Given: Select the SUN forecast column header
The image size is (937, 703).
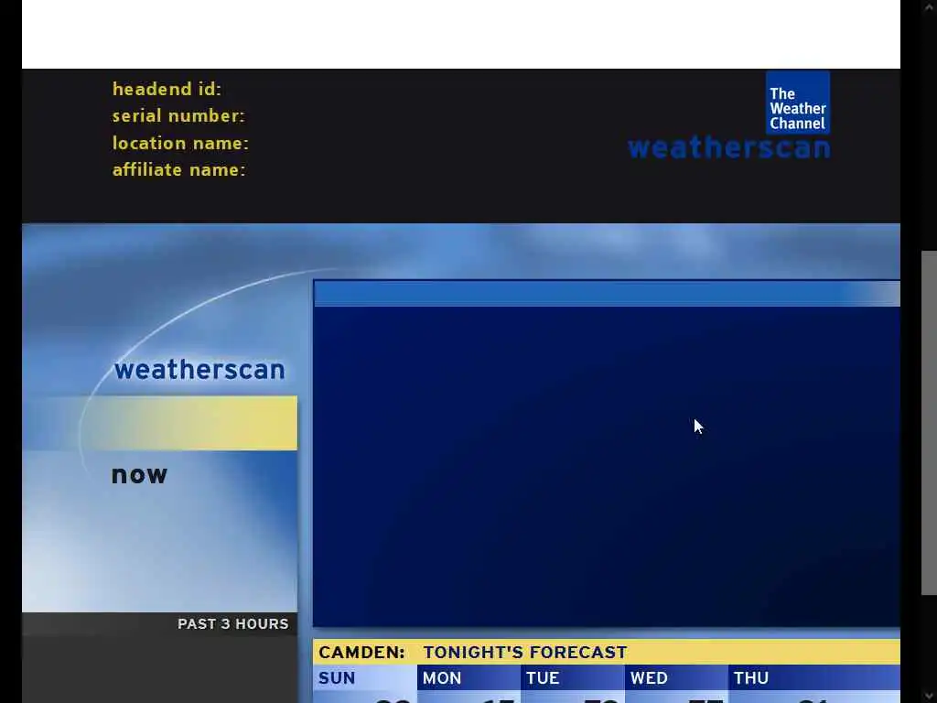Looking at the screenshot, I should point(365,678).
